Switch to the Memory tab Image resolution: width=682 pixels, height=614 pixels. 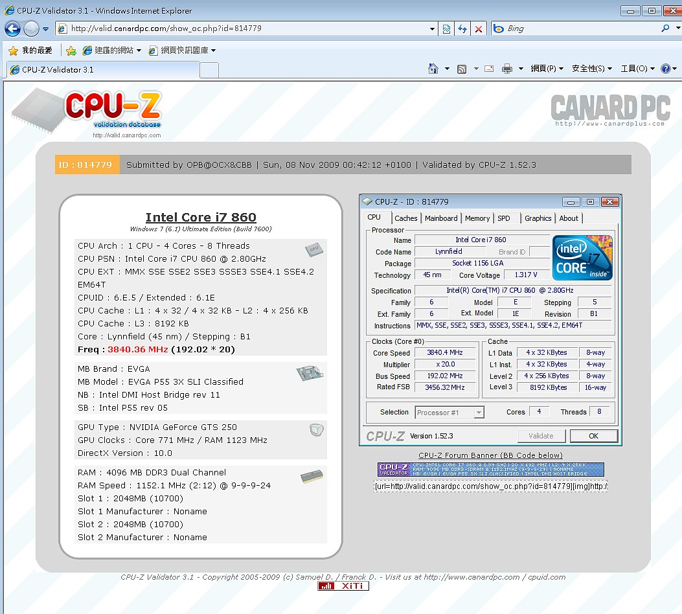click(477, 218)
